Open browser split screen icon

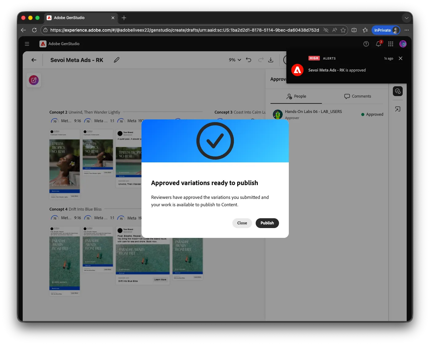coord(354,30)
